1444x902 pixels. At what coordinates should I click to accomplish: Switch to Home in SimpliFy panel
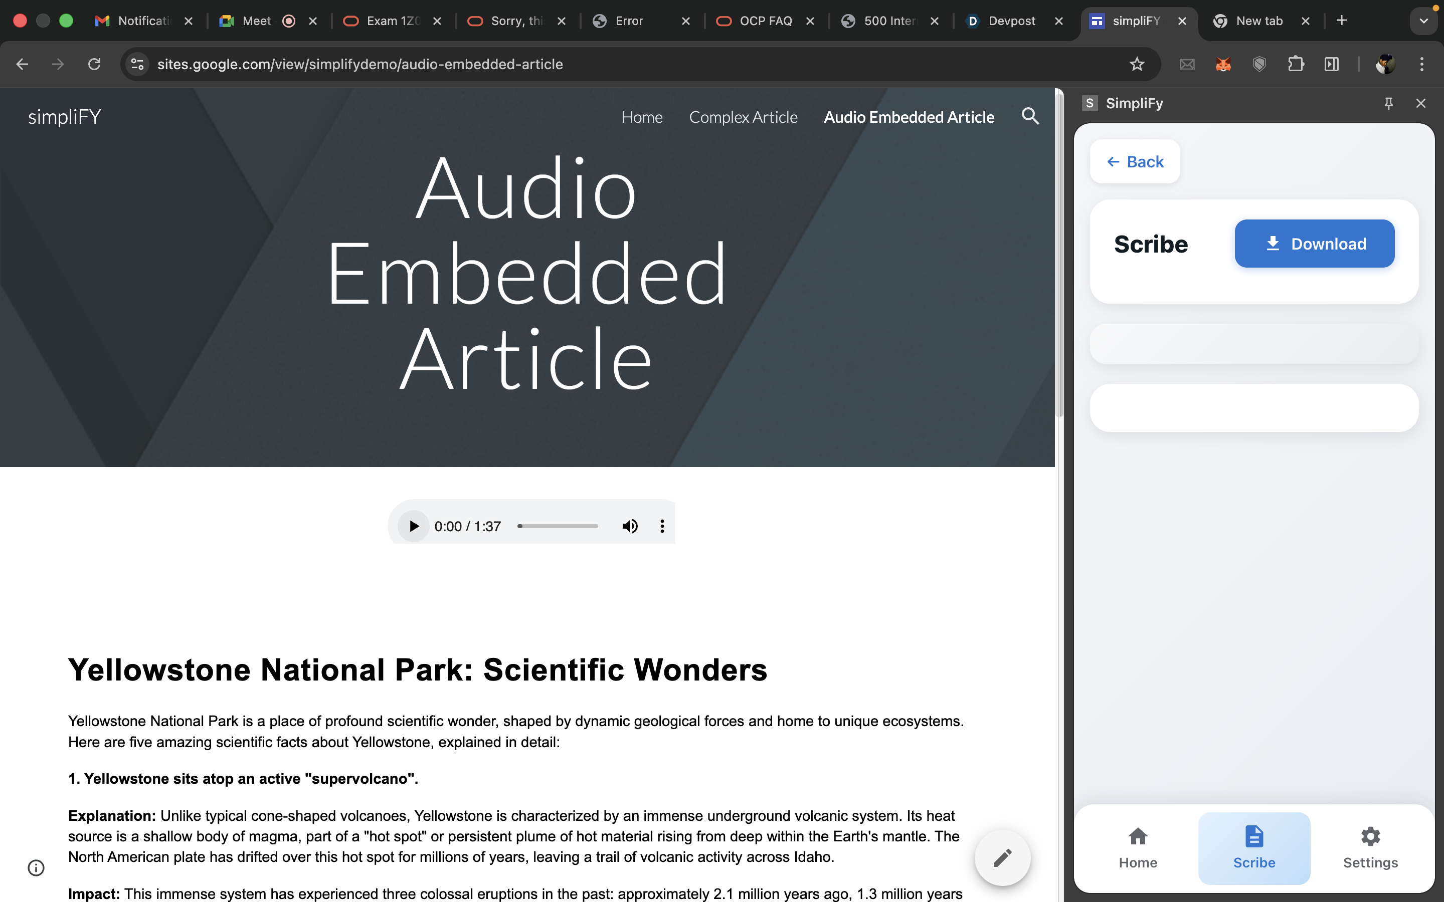(1137, 848)
